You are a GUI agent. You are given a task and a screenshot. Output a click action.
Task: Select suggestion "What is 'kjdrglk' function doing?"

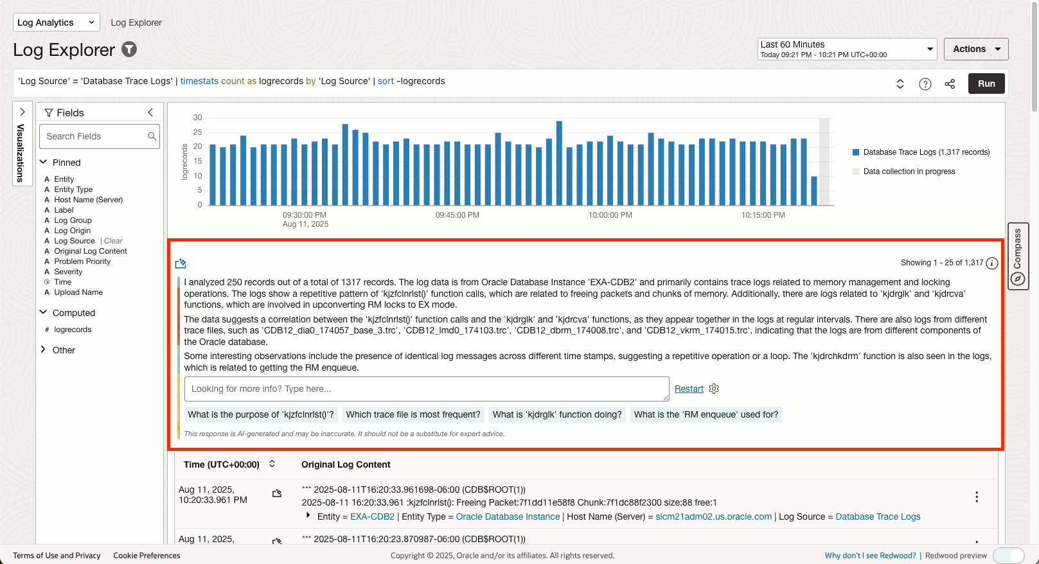(x=557, y=414)
